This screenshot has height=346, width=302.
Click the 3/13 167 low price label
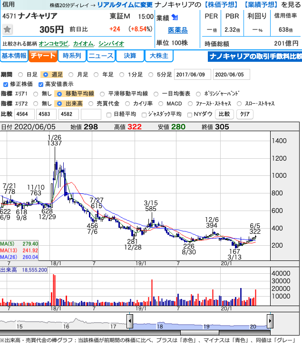click(234, 254)
